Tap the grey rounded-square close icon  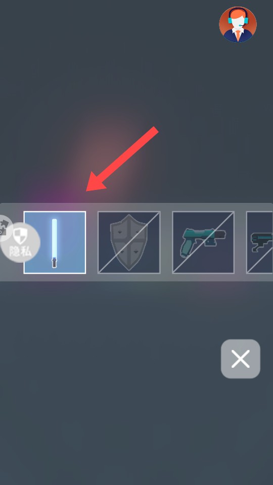click(241, 359)
